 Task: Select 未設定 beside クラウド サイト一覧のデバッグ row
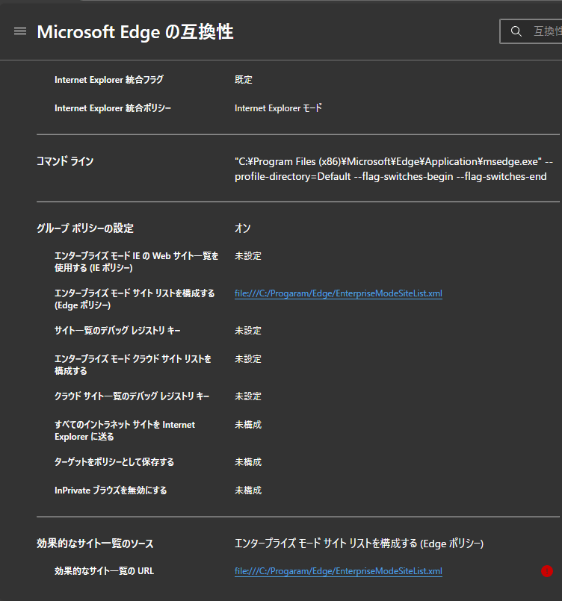pyautogui.click(x=248, y=396)
